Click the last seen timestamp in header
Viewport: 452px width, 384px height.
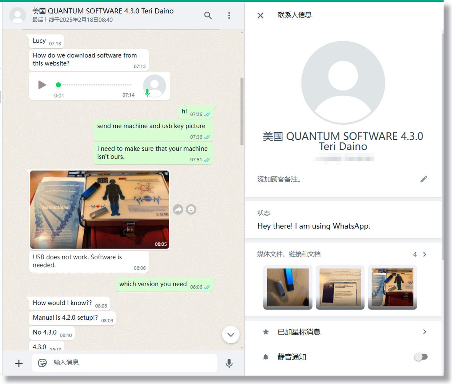pos(73,20)
